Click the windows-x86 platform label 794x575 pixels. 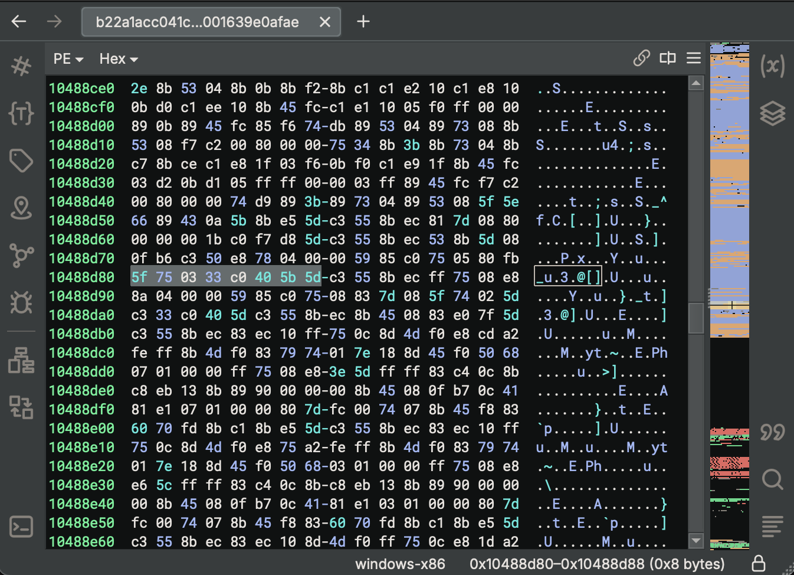click(400, 564)
